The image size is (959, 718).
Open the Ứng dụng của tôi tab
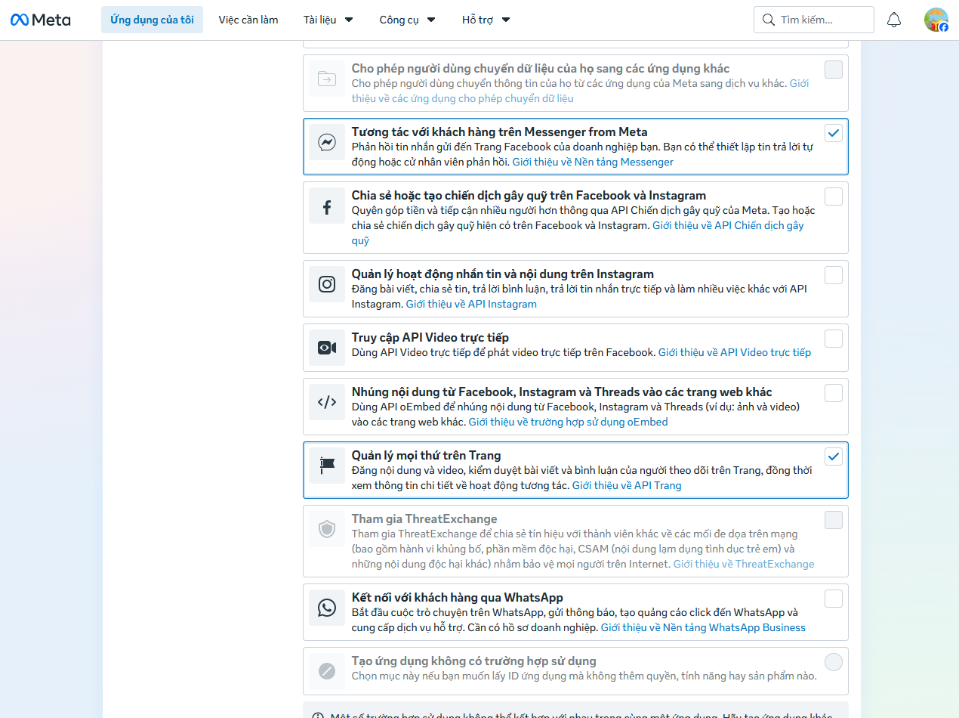click(x=152, y=20)
